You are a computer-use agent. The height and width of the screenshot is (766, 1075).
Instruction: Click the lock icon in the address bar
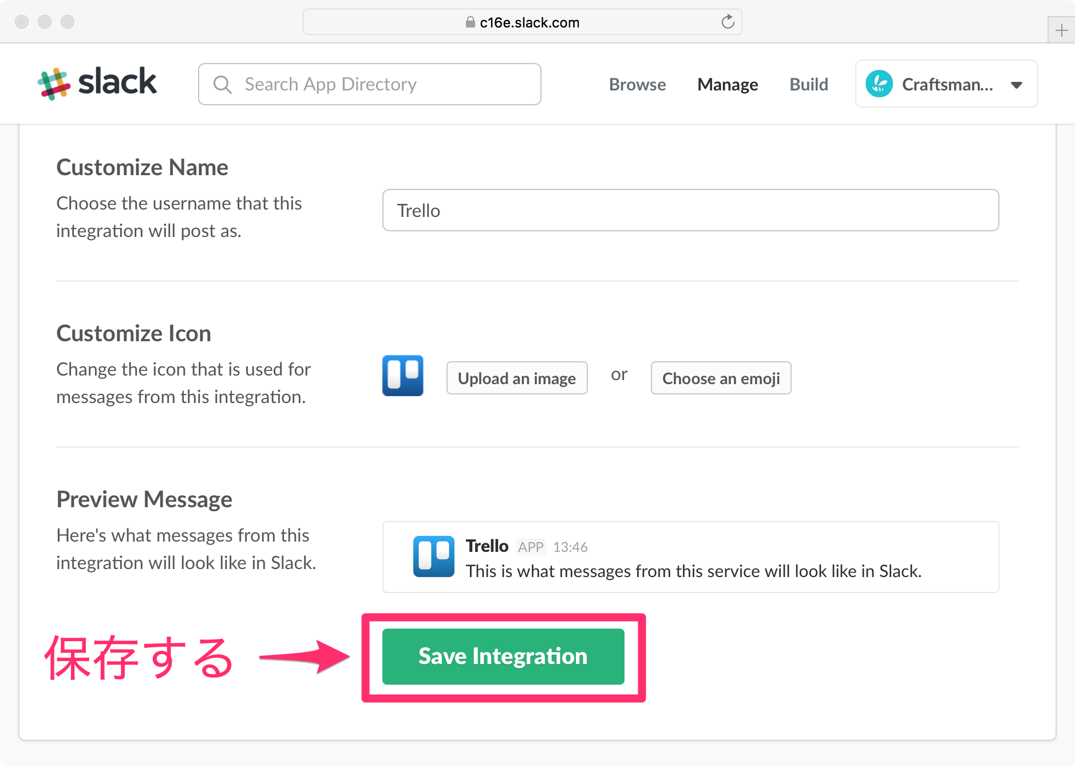click(470, 22)
